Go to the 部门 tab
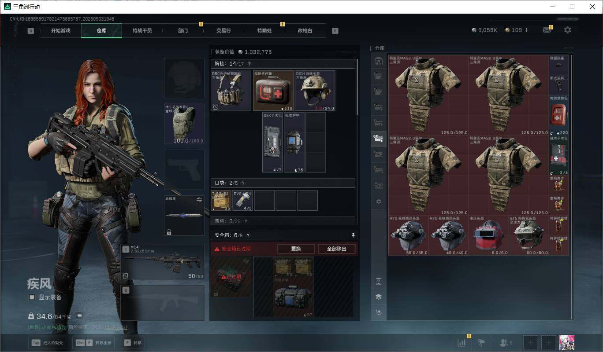This screenshot has width=603, height=352. point(183,31)
